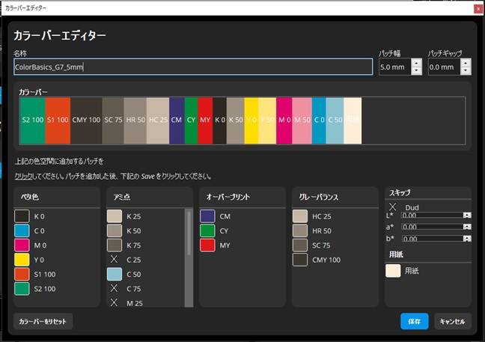Select the M 0 patch in the color bar
The height and width of the screenshot is (342, 485).
tap(284, 120)
